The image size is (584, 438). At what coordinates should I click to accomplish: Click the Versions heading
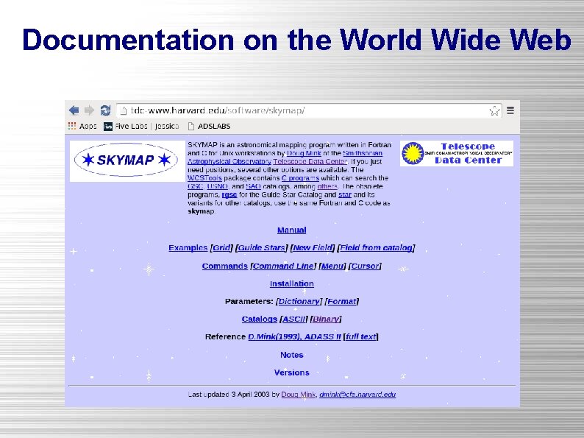click(291, 372)
